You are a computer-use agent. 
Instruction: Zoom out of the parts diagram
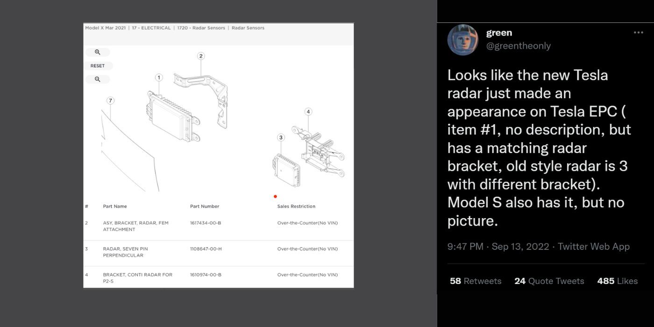click(97, 79)
